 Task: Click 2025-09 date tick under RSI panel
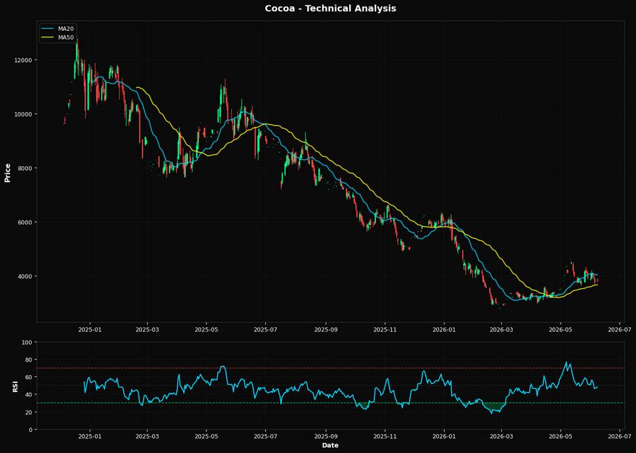coord(326,437)
